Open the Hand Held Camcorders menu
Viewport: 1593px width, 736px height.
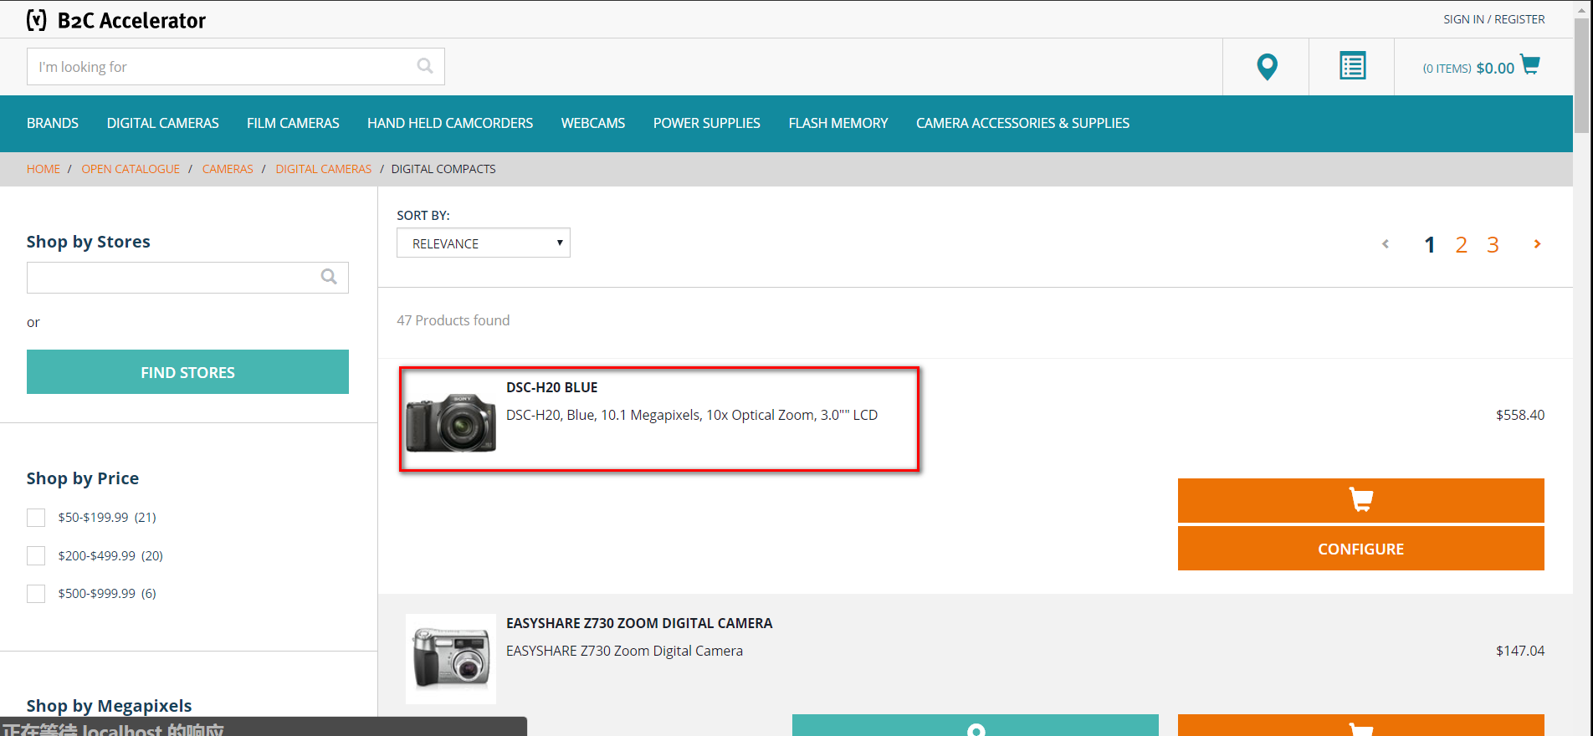[x=450, y=123]
